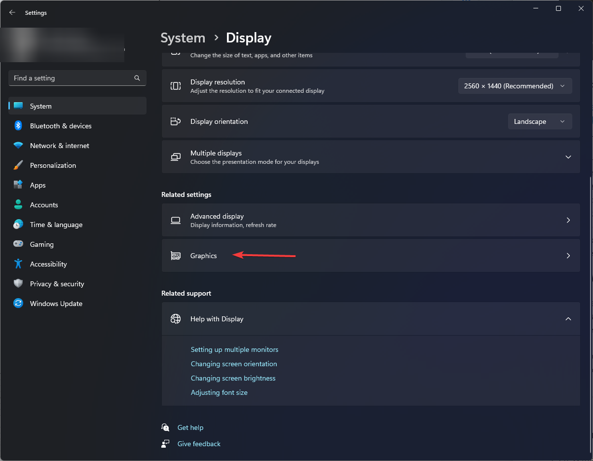
Task: Open the Display resolution dropdown
Action: [515, 85]
